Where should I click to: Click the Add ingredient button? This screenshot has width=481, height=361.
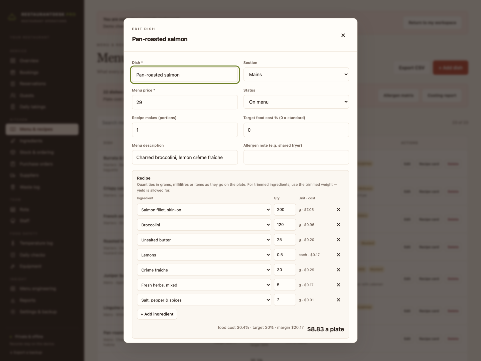157,314
